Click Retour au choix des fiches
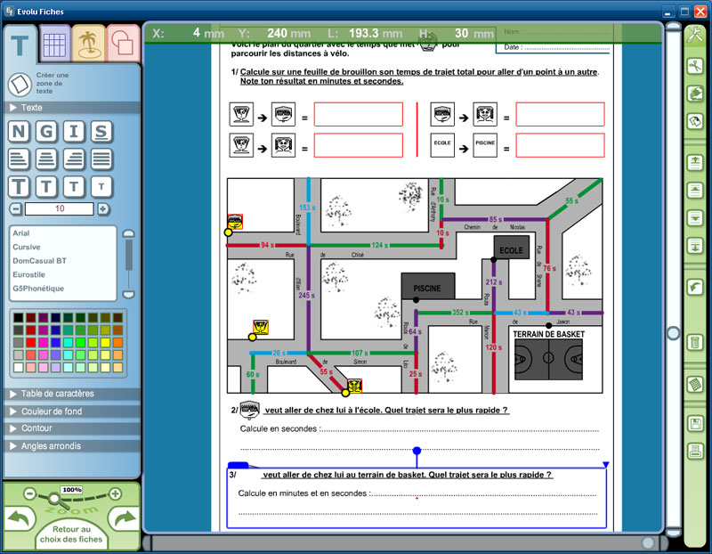712x554 pixels. tap(70, 534)
